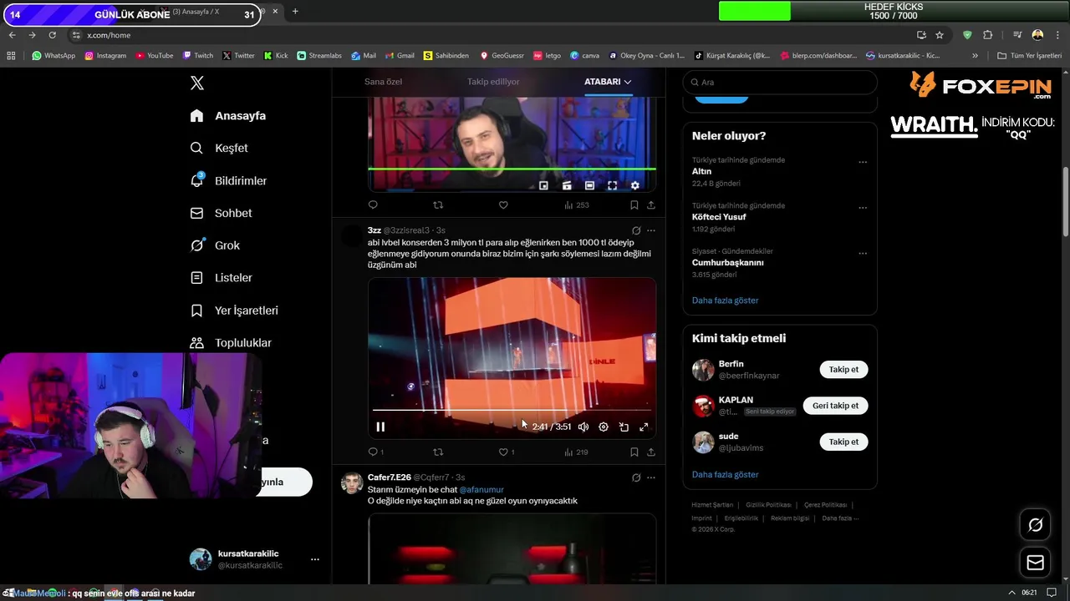1070x601 pixels.
Task: Open WhatsApp bookmark
Action: 53,56
